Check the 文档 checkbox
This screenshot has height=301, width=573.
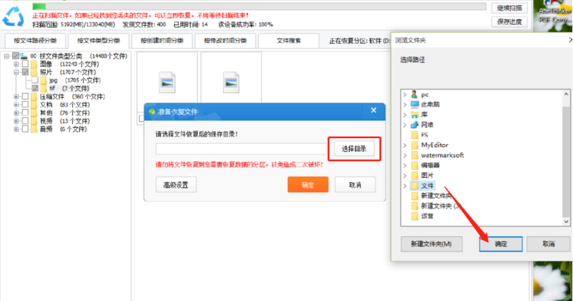[x=25, y=105]
